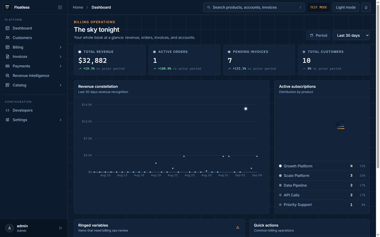The width and height of the screenshot is (380, 237).
Task: Click the Revenue Intelligence icon
Action: coord(7,76)
